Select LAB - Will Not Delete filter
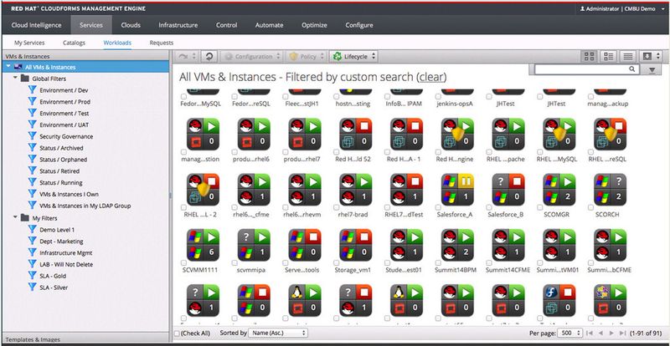670x346 pixels. coord(66,264)
